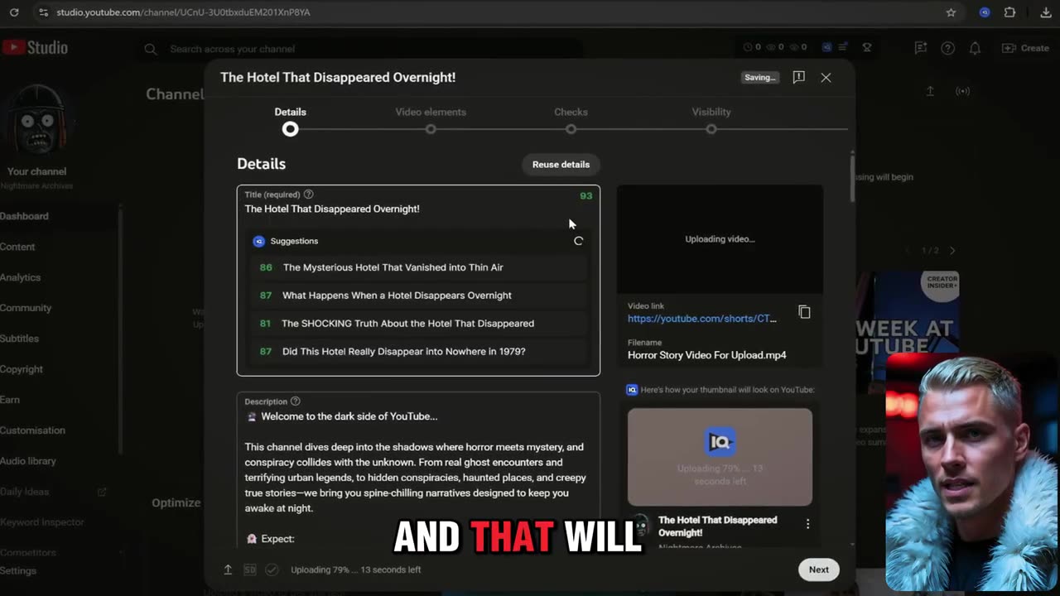
Task: Click the site info icon in address bar
Action: coord(42,12)
